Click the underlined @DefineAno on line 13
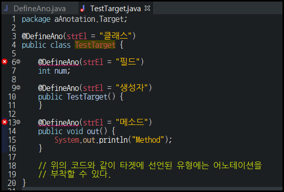 59,122
